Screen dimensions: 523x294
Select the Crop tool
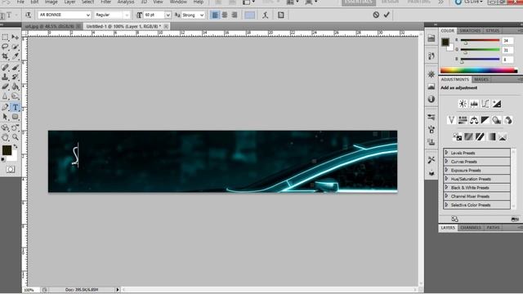click(5, 56)
